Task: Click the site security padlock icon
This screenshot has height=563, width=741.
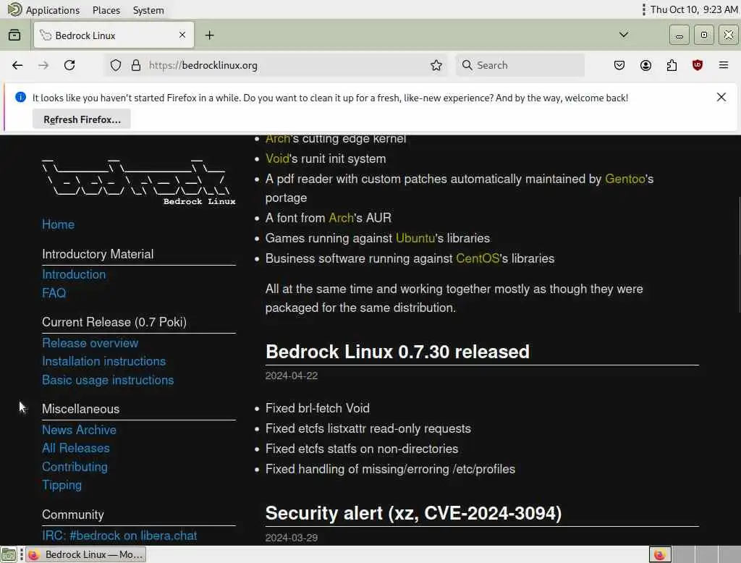Action: pos(136,65)
